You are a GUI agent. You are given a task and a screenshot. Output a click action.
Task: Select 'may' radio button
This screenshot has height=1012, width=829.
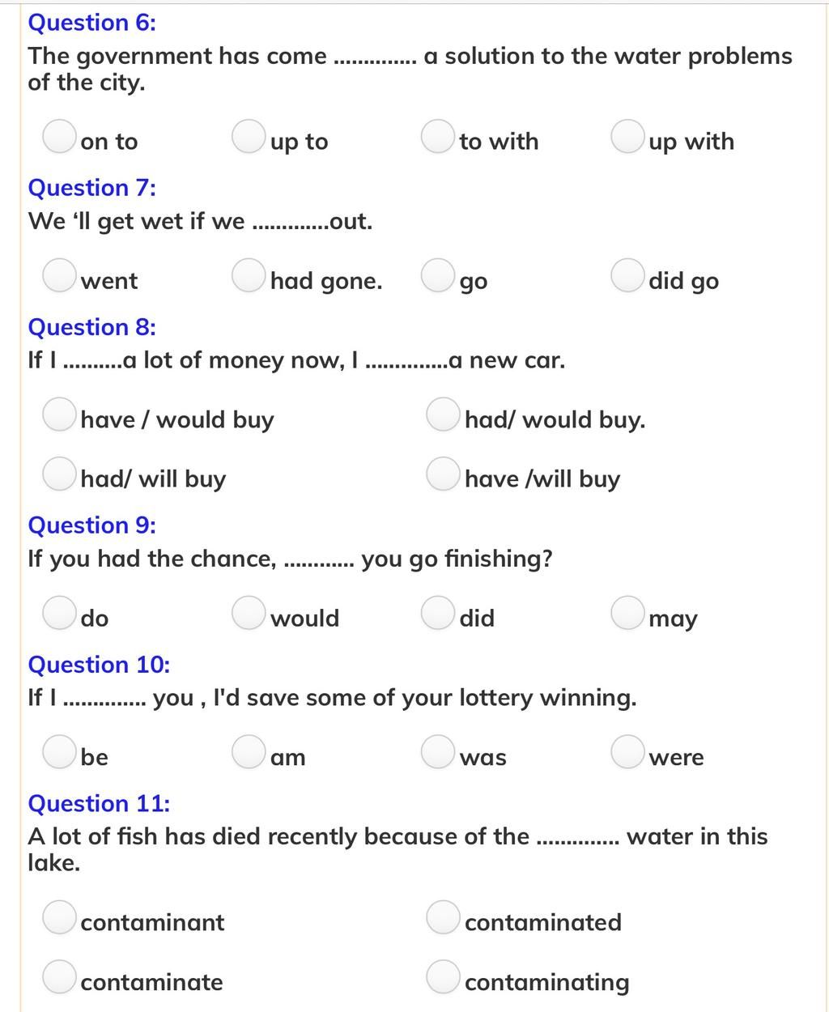[627, 613]
